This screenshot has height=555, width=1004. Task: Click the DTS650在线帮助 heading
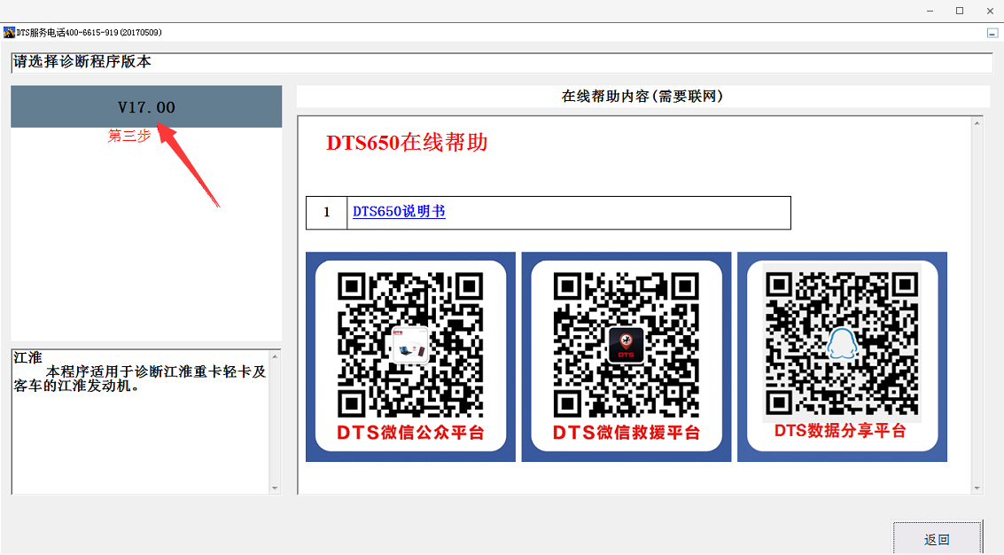click(x=408, y=142)
